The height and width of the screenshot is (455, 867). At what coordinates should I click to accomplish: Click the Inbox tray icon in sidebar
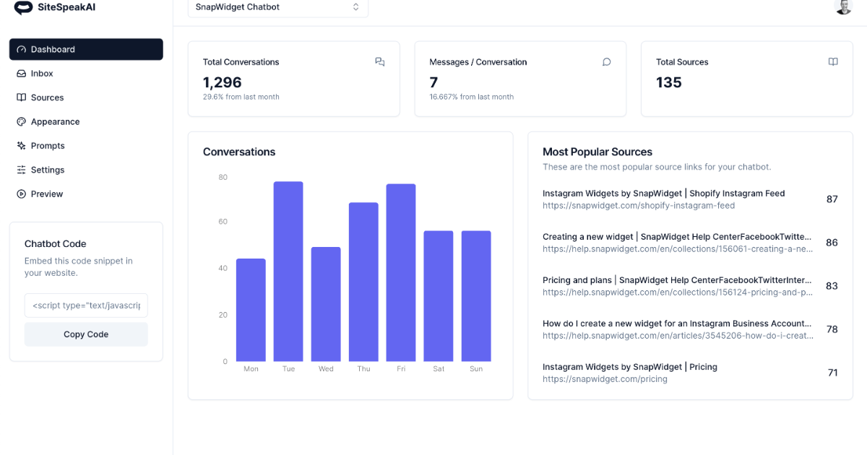(22, 74)
